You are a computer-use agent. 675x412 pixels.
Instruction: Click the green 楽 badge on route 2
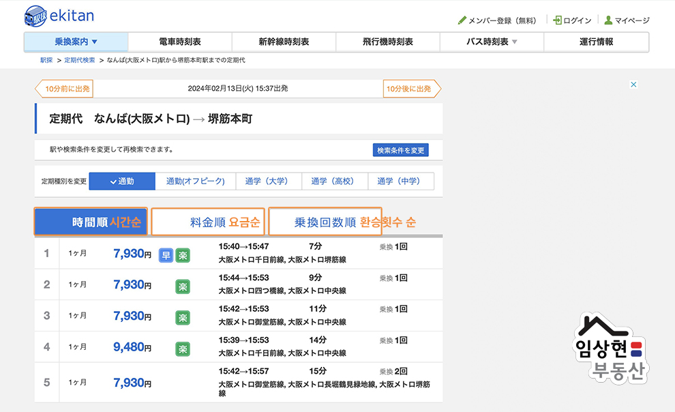[x=183, y=286]
